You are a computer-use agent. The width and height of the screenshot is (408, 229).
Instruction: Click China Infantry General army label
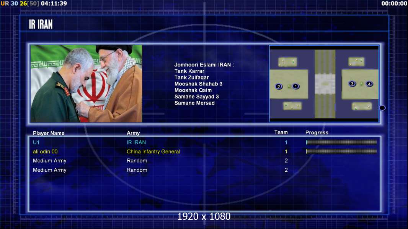coord(153,152)
